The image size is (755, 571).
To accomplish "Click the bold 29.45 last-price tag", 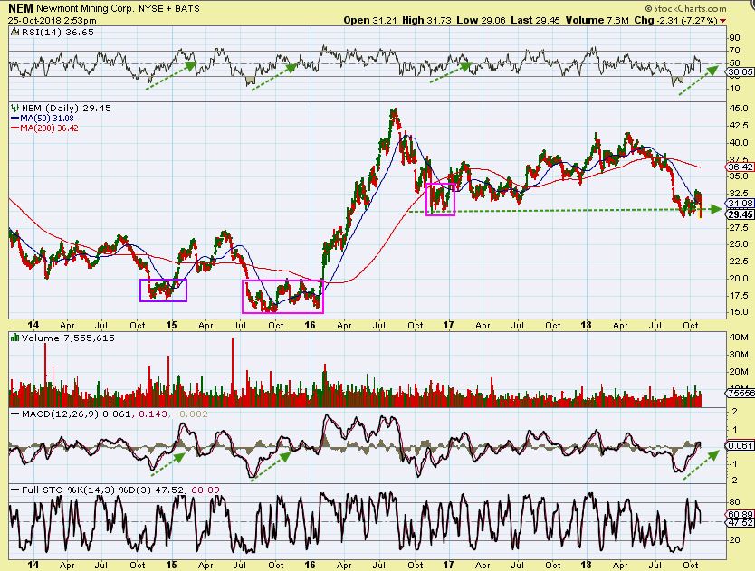I will (x=741, y=214).
